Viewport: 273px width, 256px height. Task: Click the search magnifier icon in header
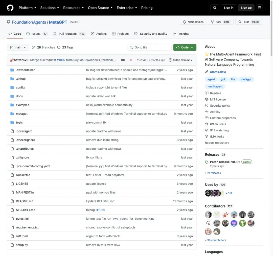(x=215, y=8)
